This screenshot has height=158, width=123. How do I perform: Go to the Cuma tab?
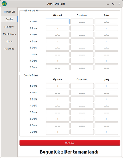[x=9, y=41]
